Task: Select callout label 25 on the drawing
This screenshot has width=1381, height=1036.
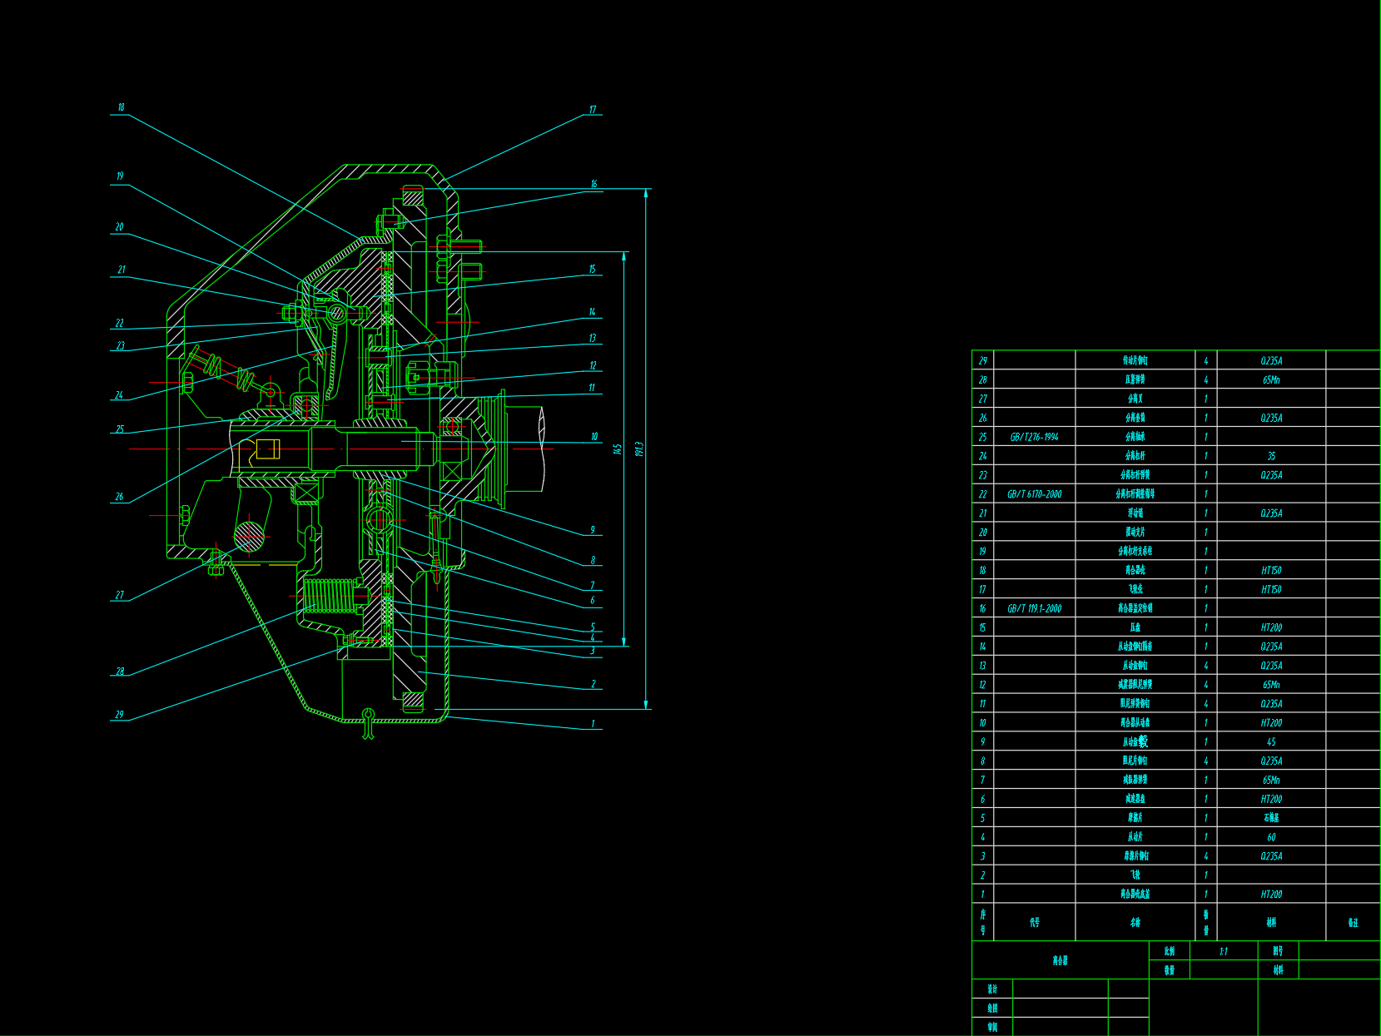Action: tap(120, 429)
